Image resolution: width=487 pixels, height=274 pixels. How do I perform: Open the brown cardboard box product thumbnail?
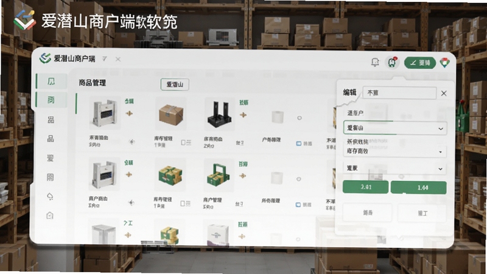[x=171, y=114]
